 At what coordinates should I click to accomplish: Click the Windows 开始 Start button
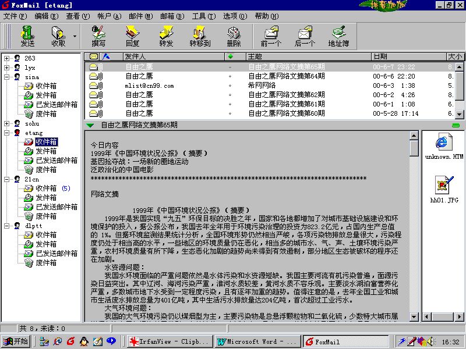(16, 341)
